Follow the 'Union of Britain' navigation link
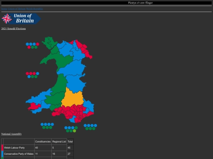 click(17, 9)
